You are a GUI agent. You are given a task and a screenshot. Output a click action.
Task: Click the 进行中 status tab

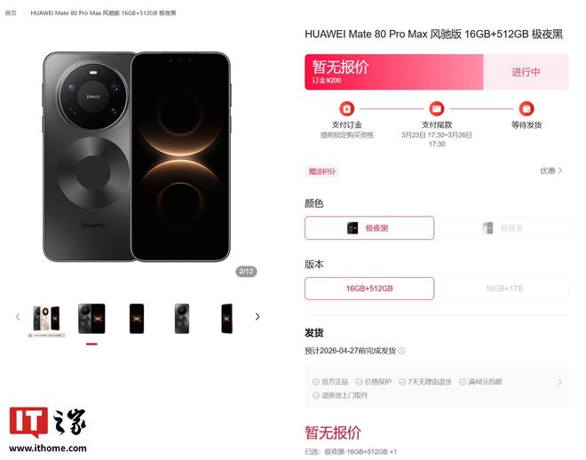pyautogui.click(x=526, y=72)
